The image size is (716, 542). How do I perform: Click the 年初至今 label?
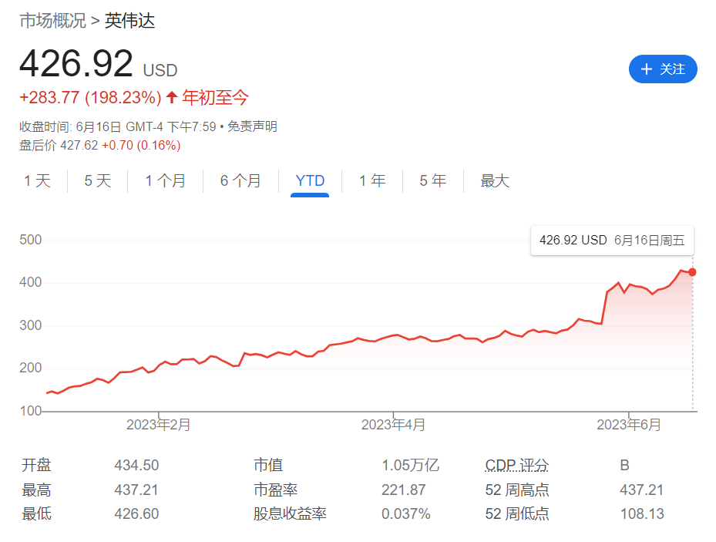[x=216, y=98]
